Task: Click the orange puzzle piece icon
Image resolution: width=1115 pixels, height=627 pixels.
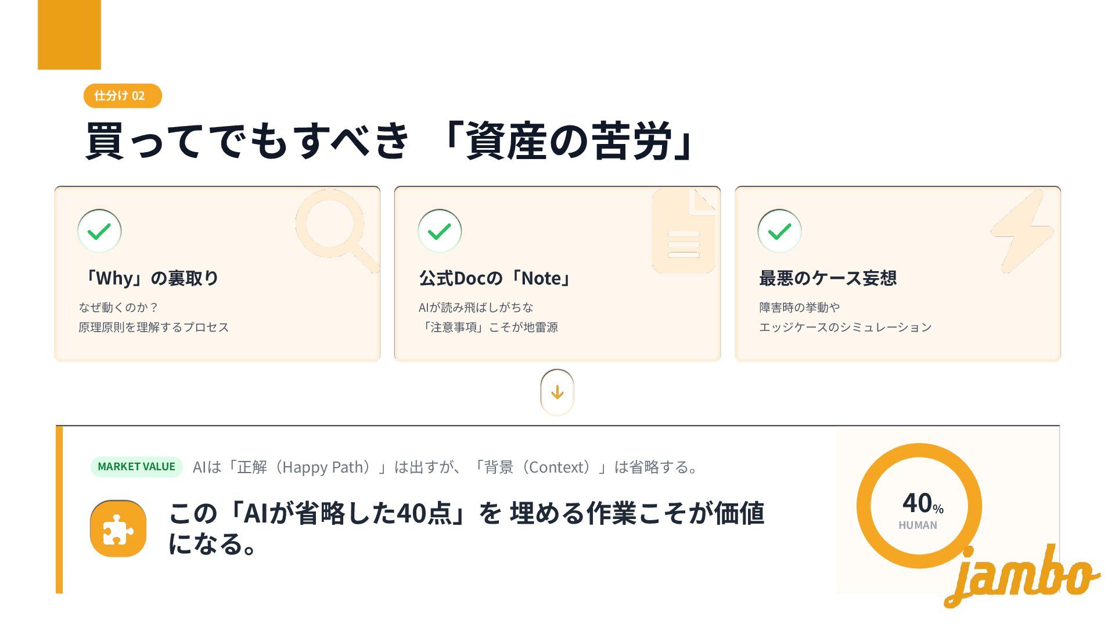Action: [118, 528]
